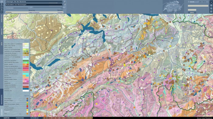Toggle the small box right of Vorkommen slider
The image size is (213, 119).
[65, 8]
